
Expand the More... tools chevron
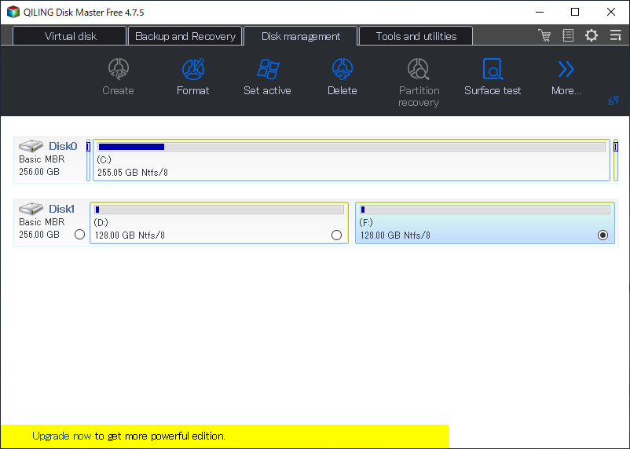click(x=566, y=77)
